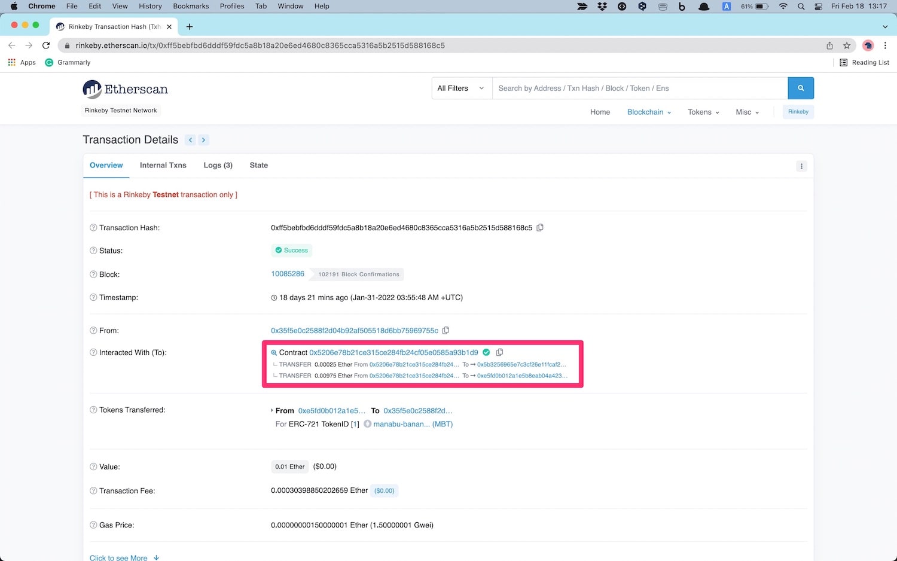The height and width of the screenshot is (561, 897).
Task: Click the 0.01 Ether value badge
Action: coord(290,467)
